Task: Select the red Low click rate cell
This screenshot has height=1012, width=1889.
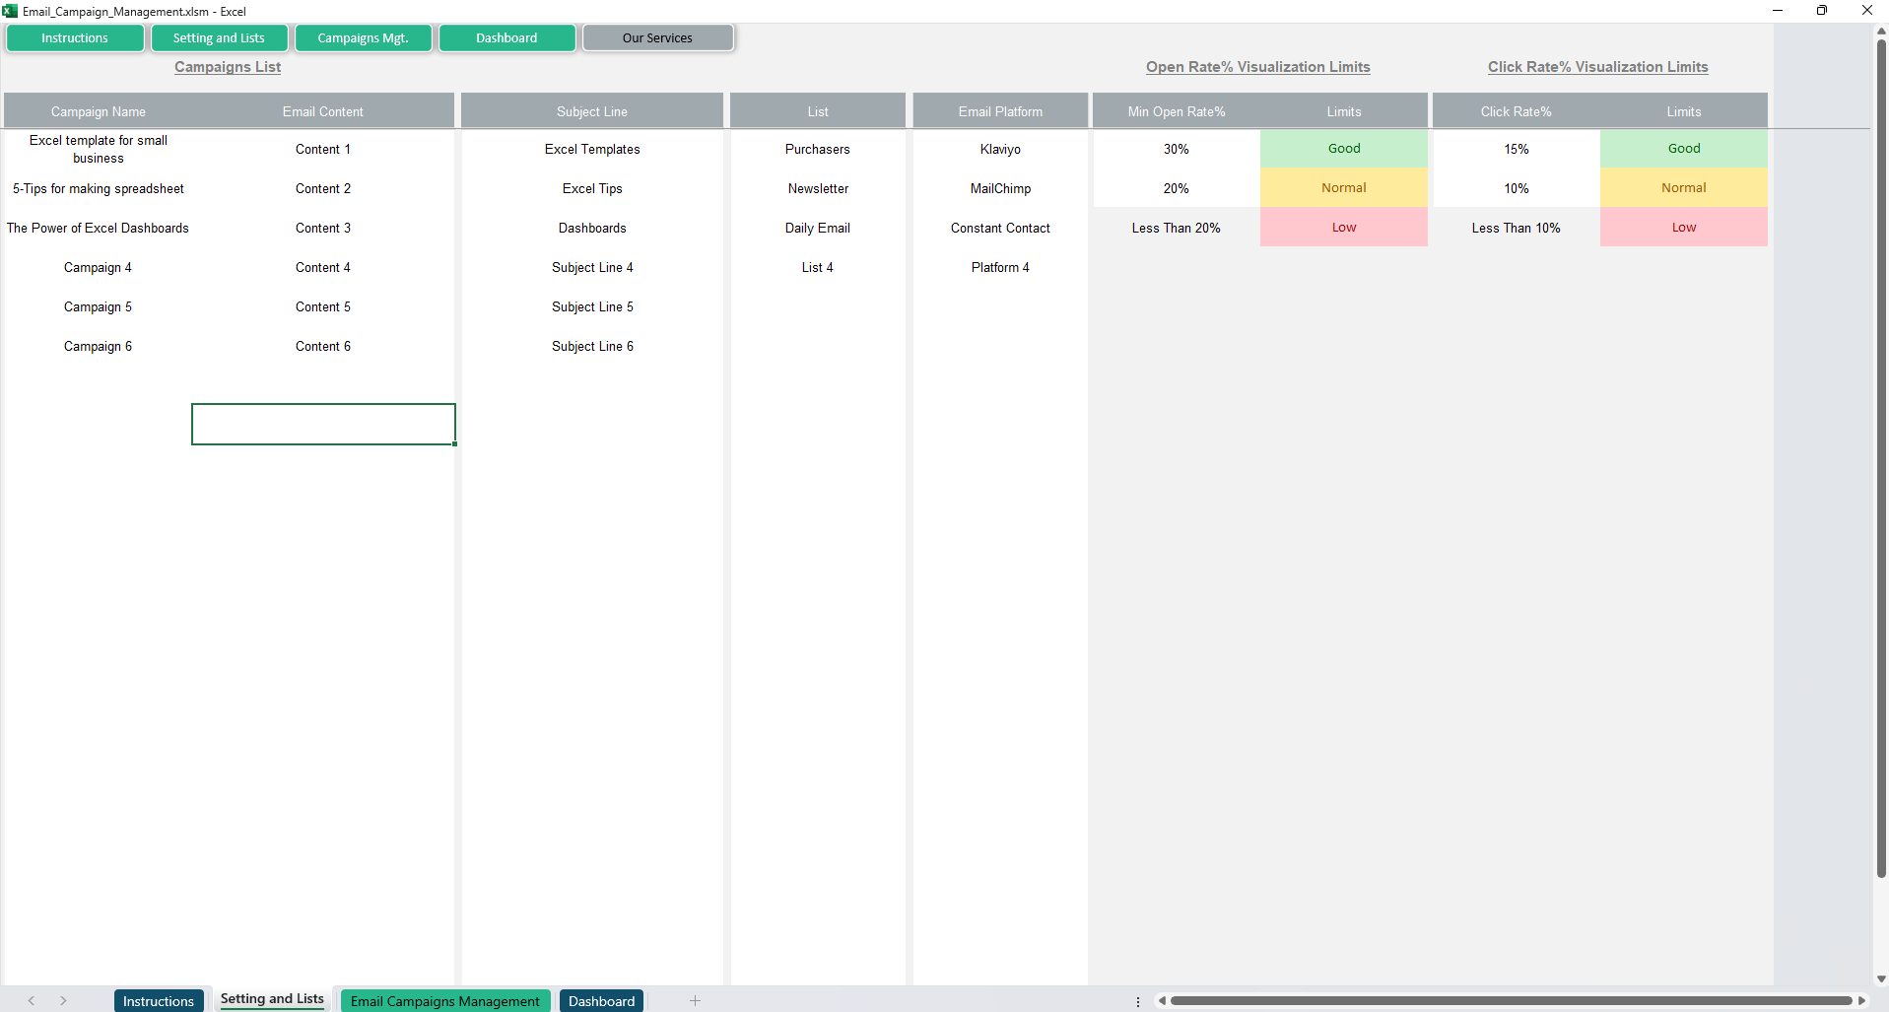Action: click(x=1683, y=228)
